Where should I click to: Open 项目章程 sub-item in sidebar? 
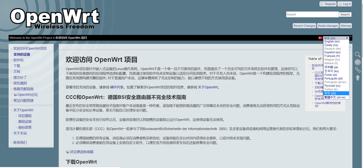click(x=25, y=116)
